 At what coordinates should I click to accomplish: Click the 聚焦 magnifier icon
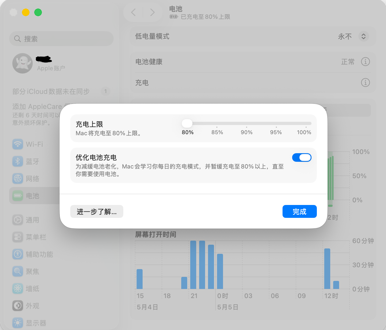click(x=18, y=271)
